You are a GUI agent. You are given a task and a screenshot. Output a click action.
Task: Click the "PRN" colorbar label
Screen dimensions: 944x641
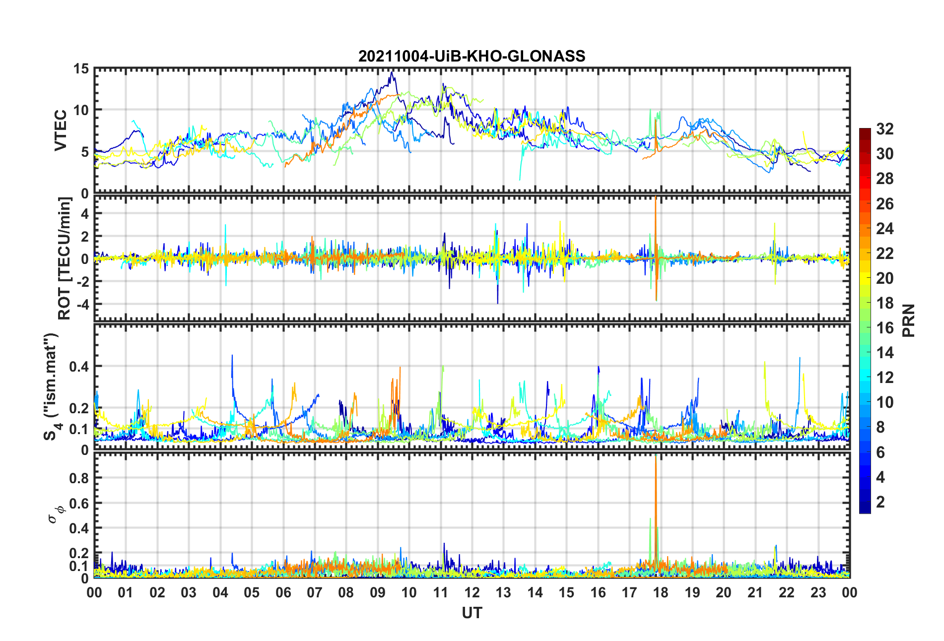[908, 320]
